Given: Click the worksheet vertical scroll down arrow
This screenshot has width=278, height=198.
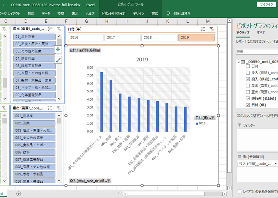Looking at the screenshot, I should coord(230,188).
